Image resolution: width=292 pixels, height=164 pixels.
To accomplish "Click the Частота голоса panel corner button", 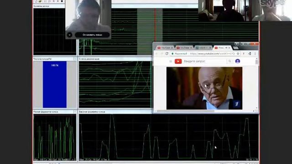I will click(x=75, y=59).
